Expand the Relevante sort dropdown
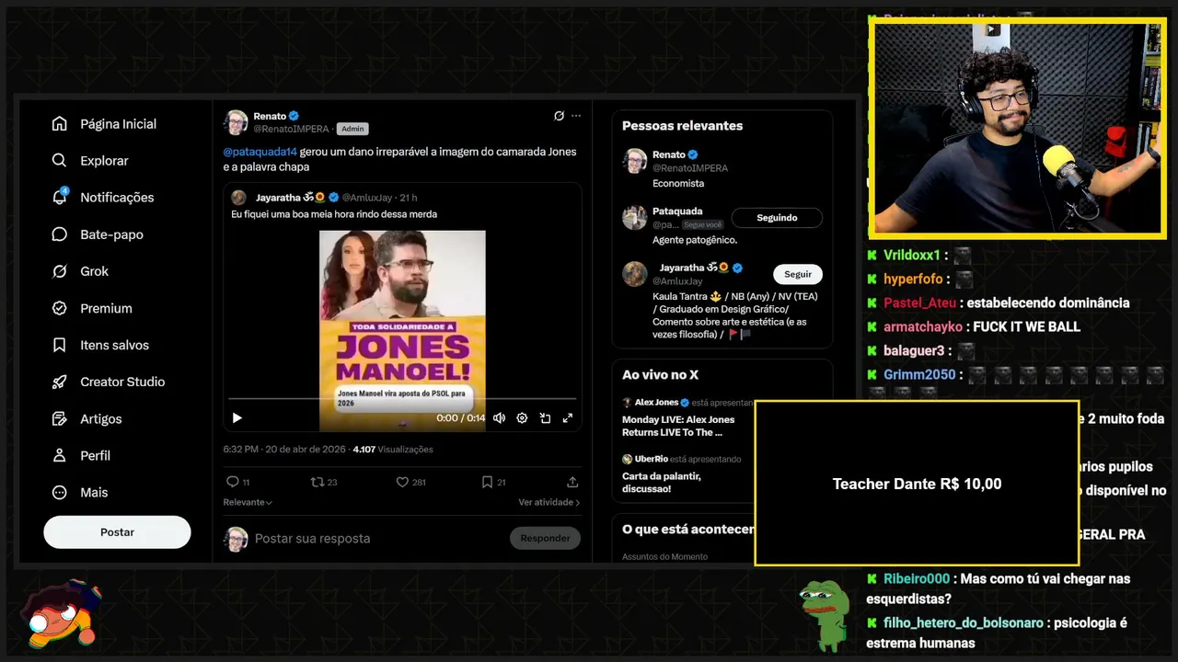The width and height of the screenshot is (1178, 662). click(248, 502)
